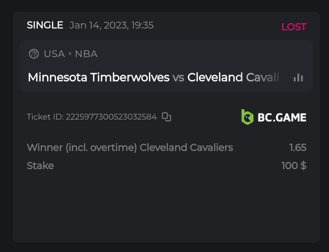Click the green BC.GAME logo icon

coord(247,117)
